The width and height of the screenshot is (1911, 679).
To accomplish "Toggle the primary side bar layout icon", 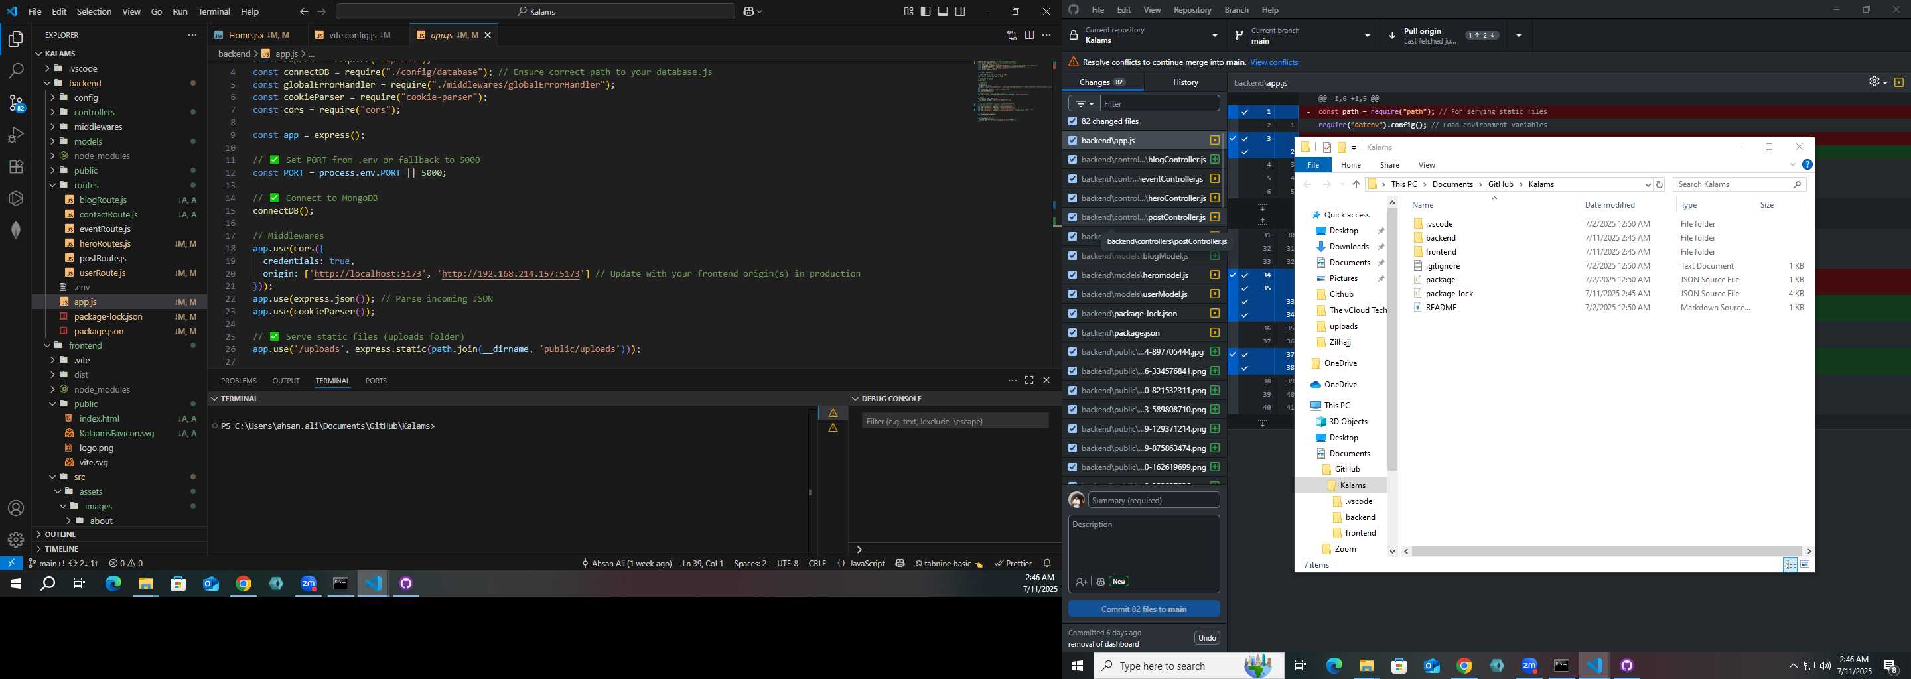I will point(925,11).
